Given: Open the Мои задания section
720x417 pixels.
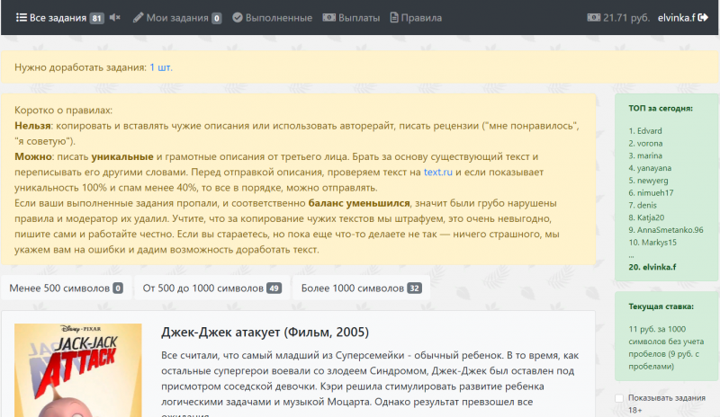Looking at the screenshot, I should coord(177,18).
